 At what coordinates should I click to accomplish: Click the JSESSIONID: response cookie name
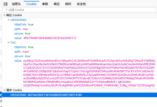point(19,20)
